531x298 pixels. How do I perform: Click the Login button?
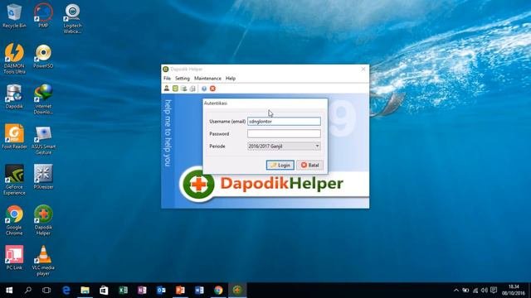point(280,166)
